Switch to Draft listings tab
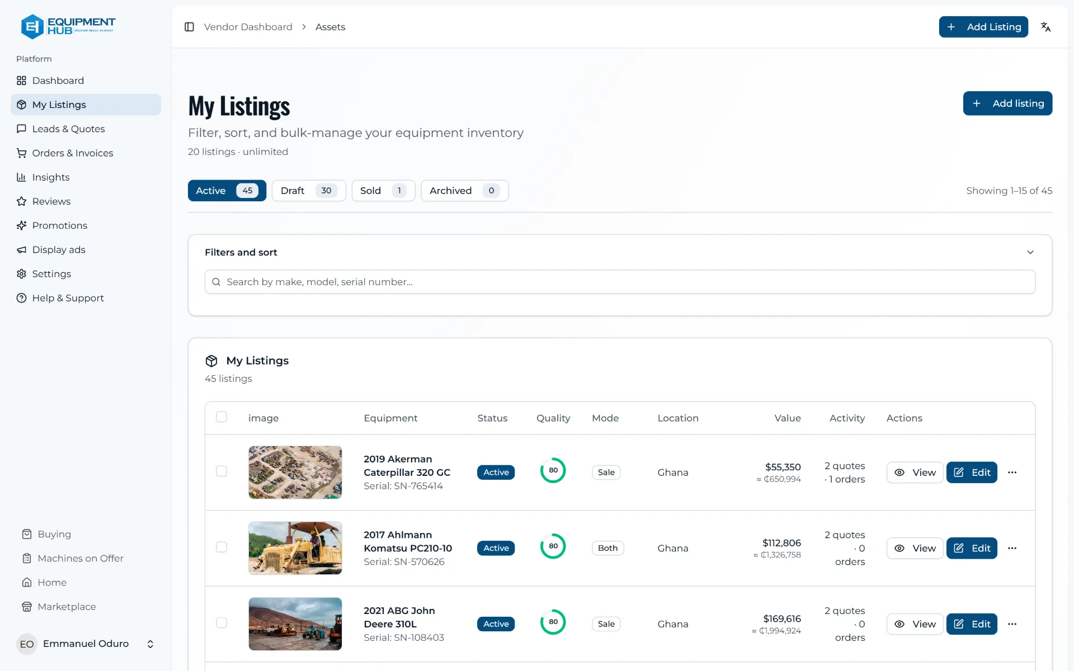Viewport: 1074px width, 671px height. click(x=309, y=191)
